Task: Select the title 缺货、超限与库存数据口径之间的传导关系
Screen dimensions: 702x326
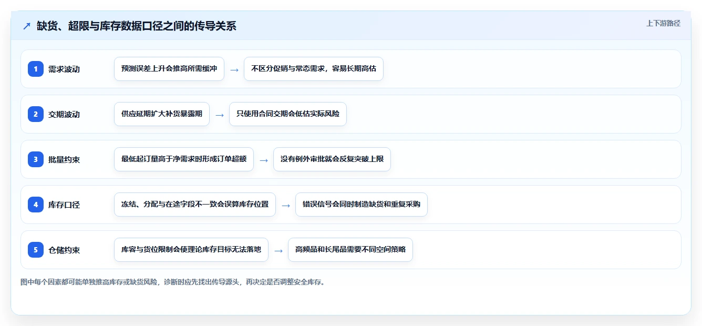Action: point(137,26)
